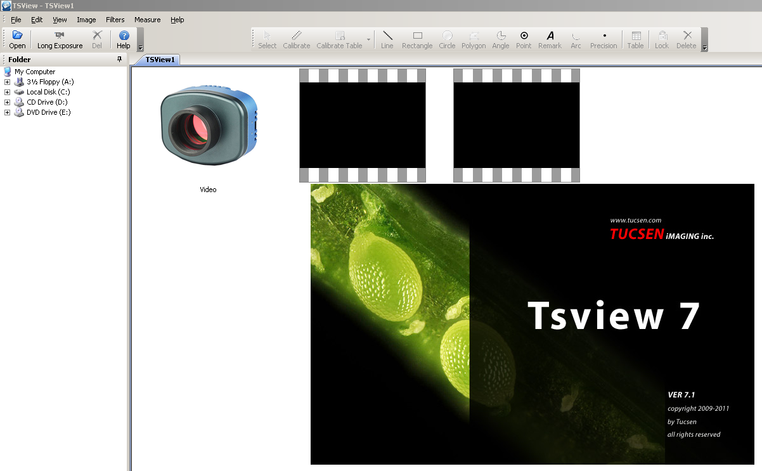
Task: Click the Precision setting tool
Action: point(604,40)
